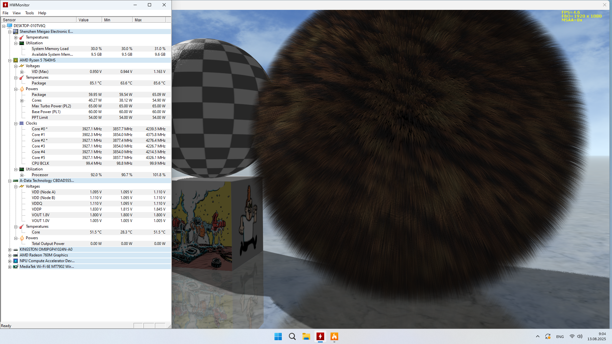
Task: Select the Package temperature row
Action: (39, 83)
